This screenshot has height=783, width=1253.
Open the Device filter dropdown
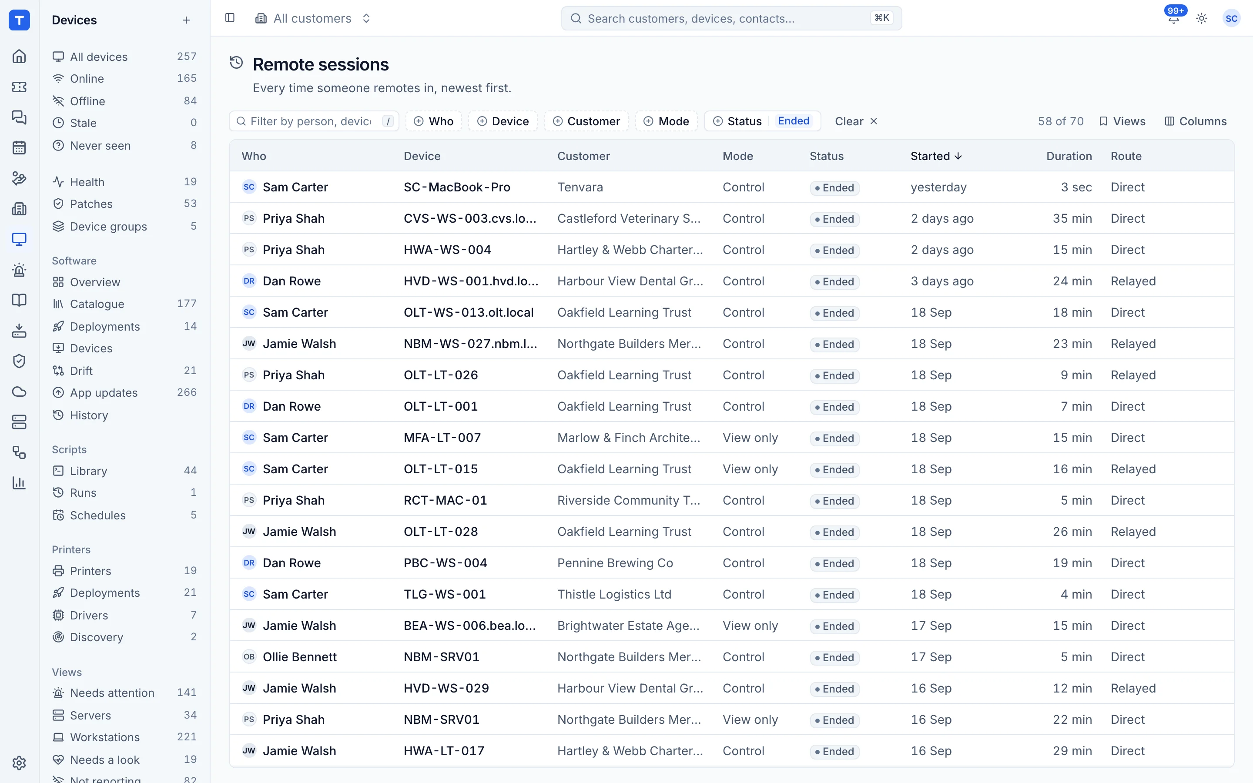coord(503,121)
